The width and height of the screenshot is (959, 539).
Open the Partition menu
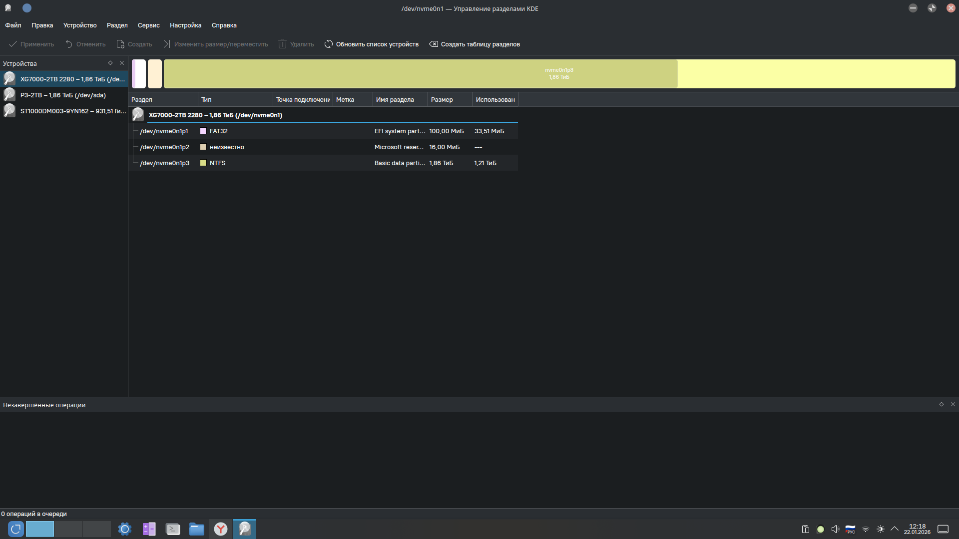pos(117,25)
